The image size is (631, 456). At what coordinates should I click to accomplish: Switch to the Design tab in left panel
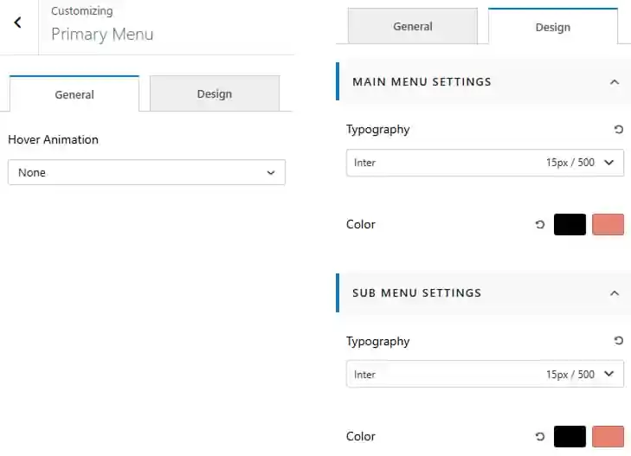click(x=215, y=93)
